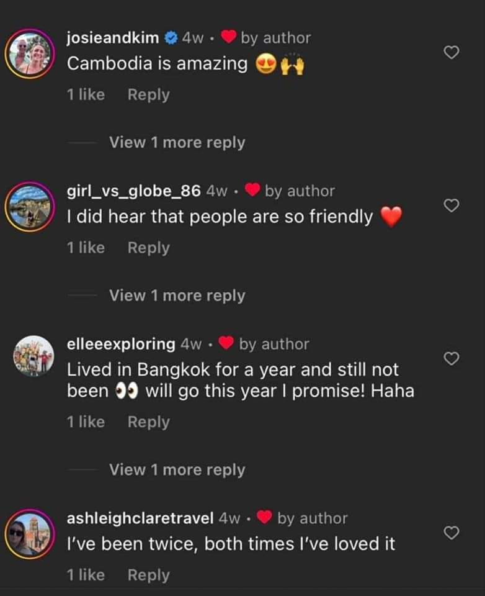Expand replies under josieandkim's comment
Viewport: 485px width, 596px height.
[177, 142]
